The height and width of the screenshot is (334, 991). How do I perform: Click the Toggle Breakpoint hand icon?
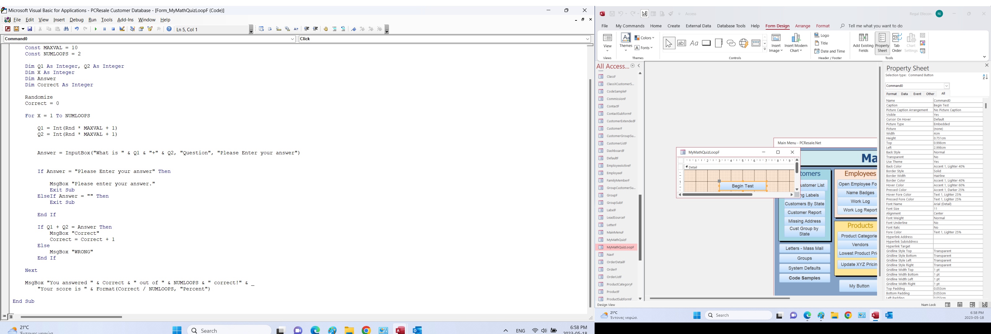[326, 29]
